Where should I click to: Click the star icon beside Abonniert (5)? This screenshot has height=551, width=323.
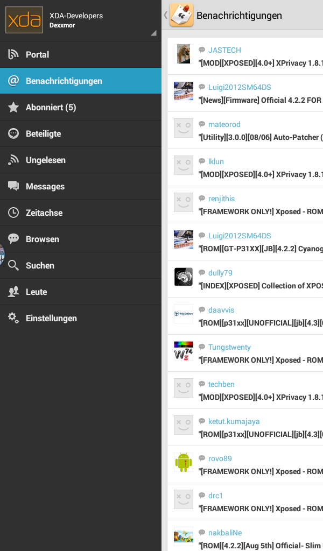click(13, 107)
